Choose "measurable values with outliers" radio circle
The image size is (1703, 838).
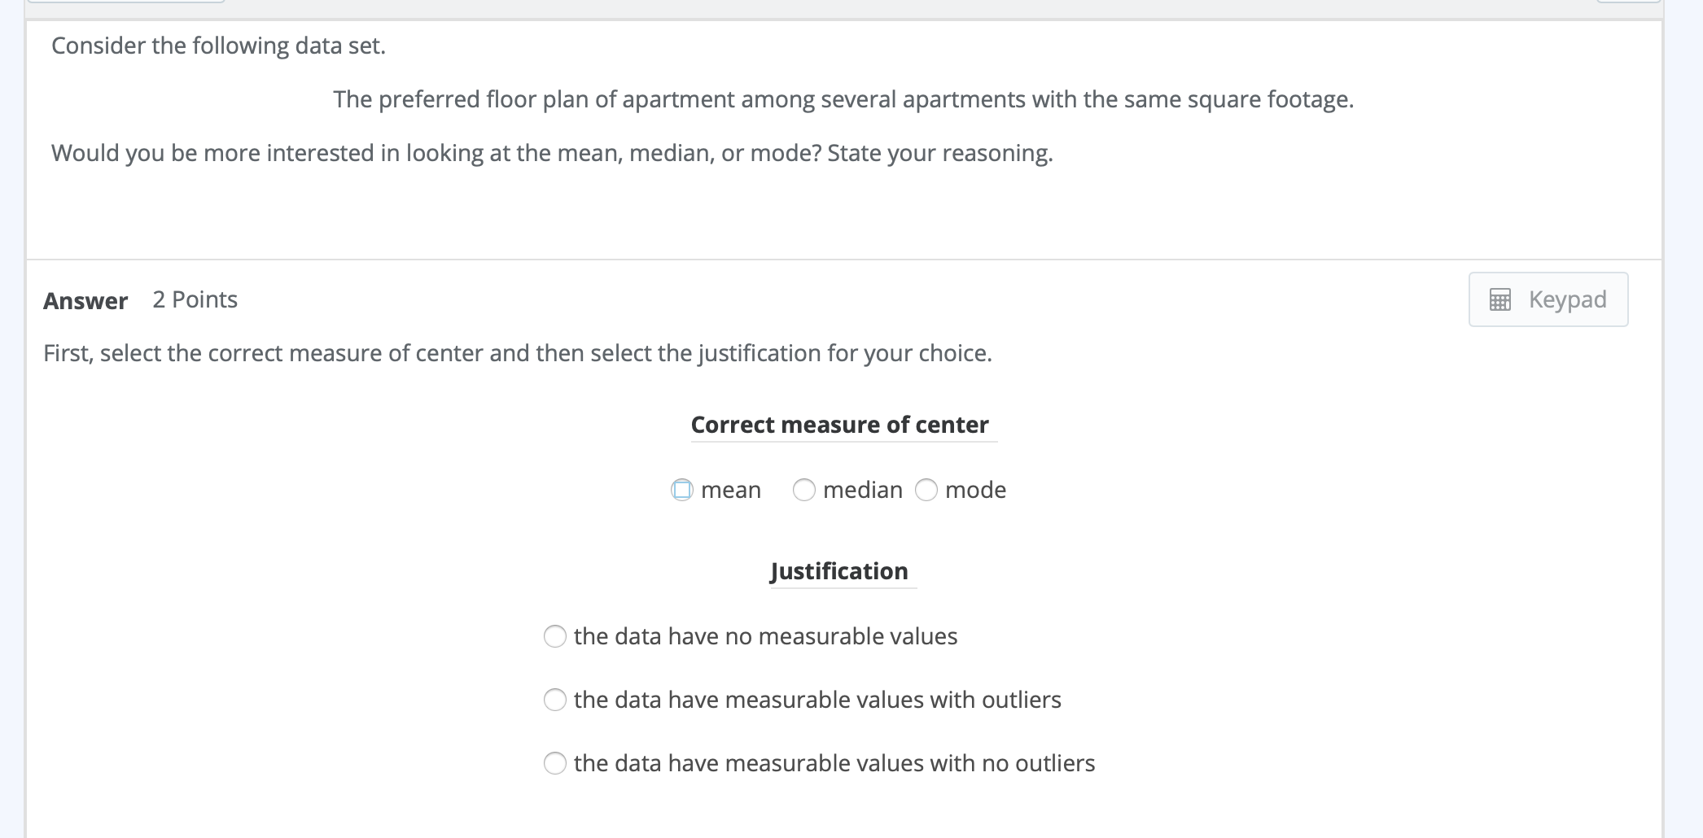pos(555,700)
